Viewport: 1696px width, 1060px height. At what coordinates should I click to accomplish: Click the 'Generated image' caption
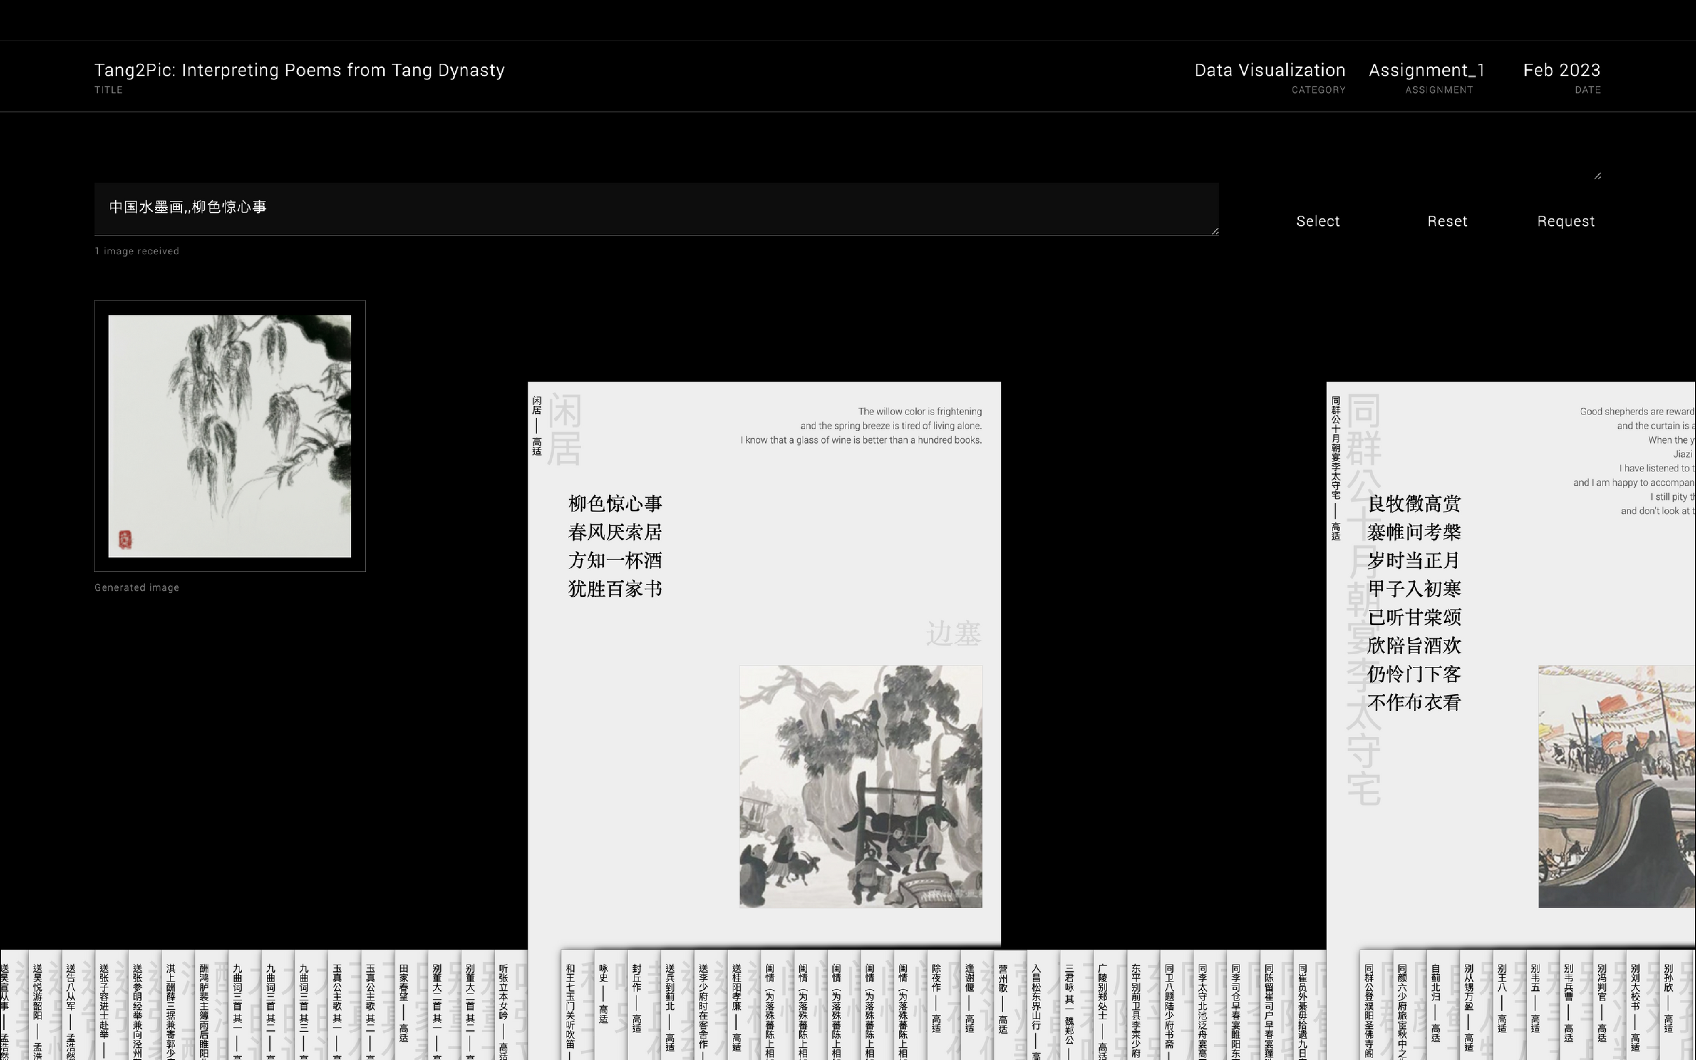pyautogui.click(x=137, y=588)
